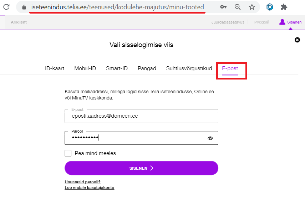
Task: Open the Unustasid parooli? link
Action: point(82,182)
